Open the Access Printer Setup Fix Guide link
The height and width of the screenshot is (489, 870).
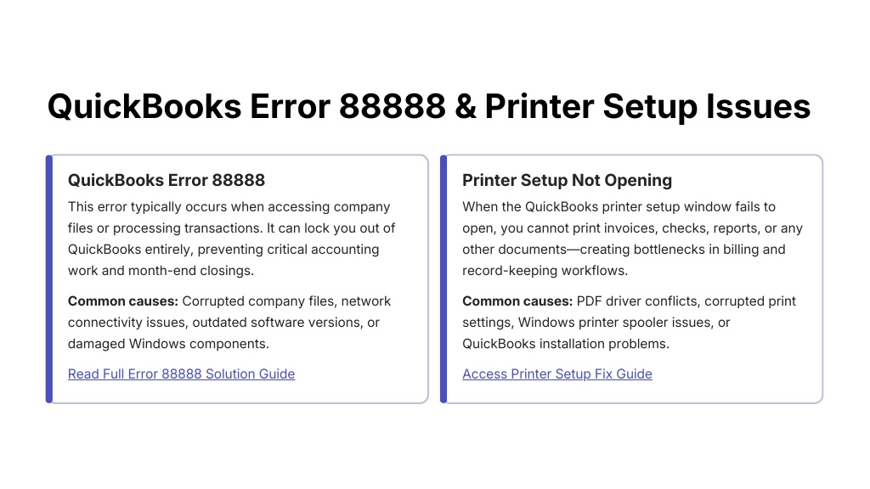557,374
